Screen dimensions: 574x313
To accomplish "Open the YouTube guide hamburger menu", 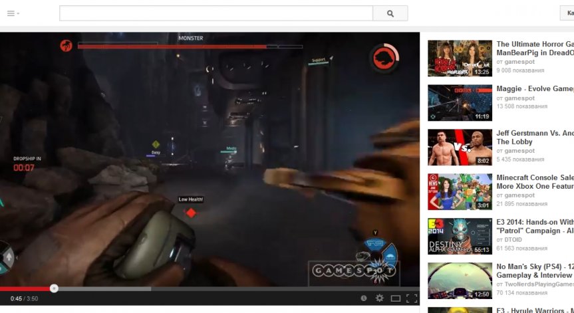I will 13,13.
